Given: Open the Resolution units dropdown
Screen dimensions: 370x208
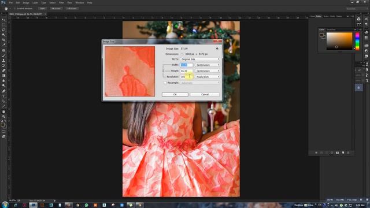Looking at the screenshot, I should click(208, 77).
